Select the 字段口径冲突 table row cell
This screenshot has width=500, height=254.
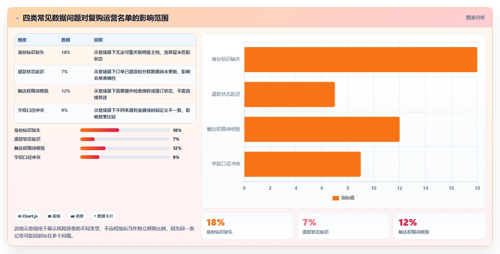click(31, 110)
